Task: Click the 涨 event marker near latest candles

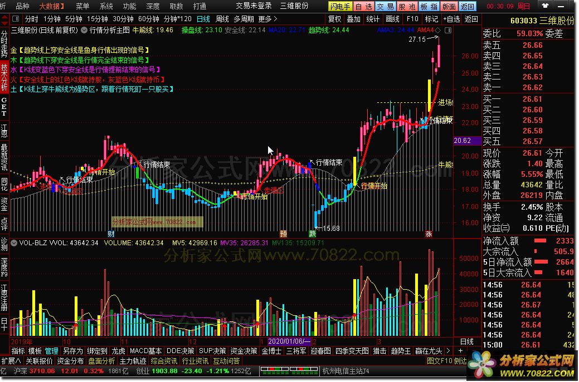Action: tap(429, 233)
